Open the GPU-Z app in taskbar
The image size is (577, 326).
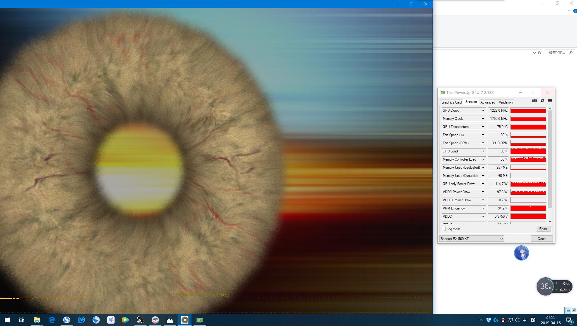point(199,320)
